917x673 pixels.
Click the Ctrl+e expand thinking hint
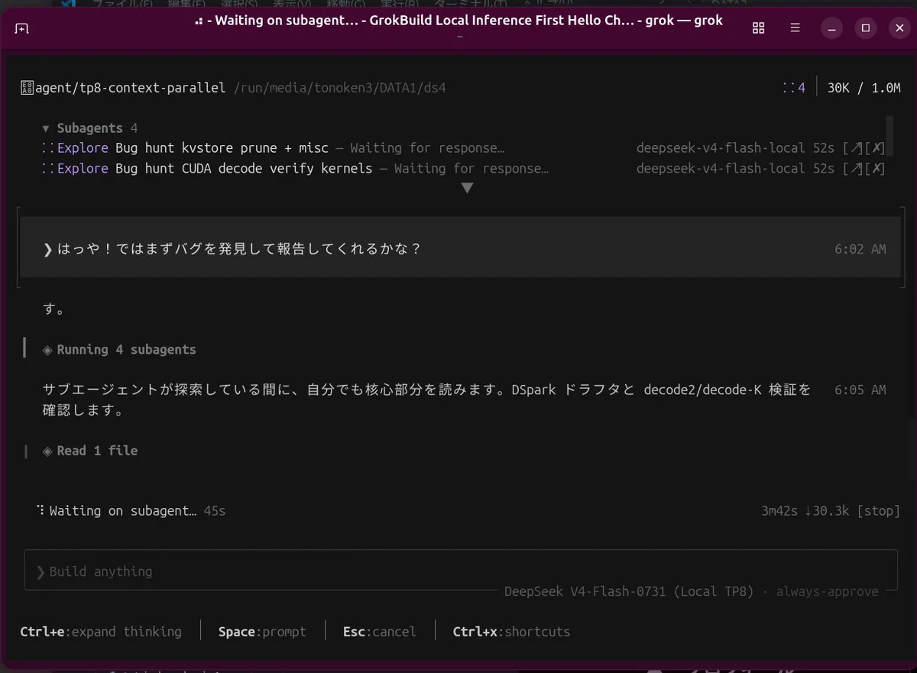coord(101,632)
